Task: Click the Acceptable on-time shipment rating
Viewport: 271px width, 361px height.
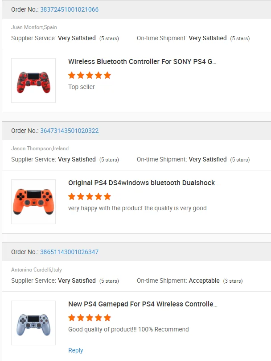Action: (x=204, y=280)
